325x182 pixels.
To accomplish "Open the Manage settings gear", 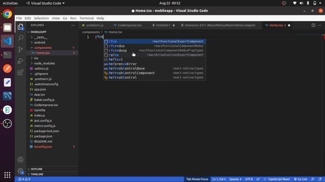I will (20, 171).
